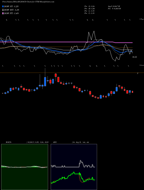Screen dimensions: 144x190
Task: Click the '<Tops' marker label at right edge
Action: [142, 19]
